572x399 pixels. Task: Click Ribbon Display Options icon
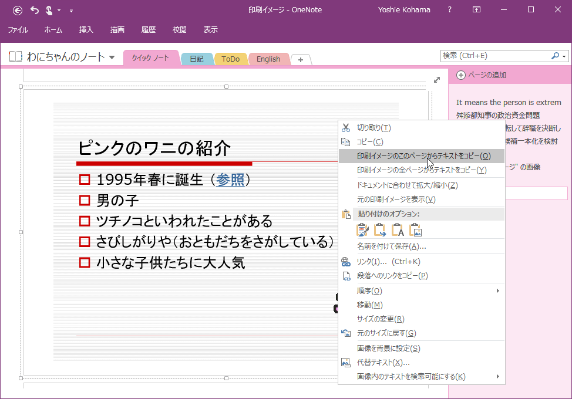coord(476,10)
